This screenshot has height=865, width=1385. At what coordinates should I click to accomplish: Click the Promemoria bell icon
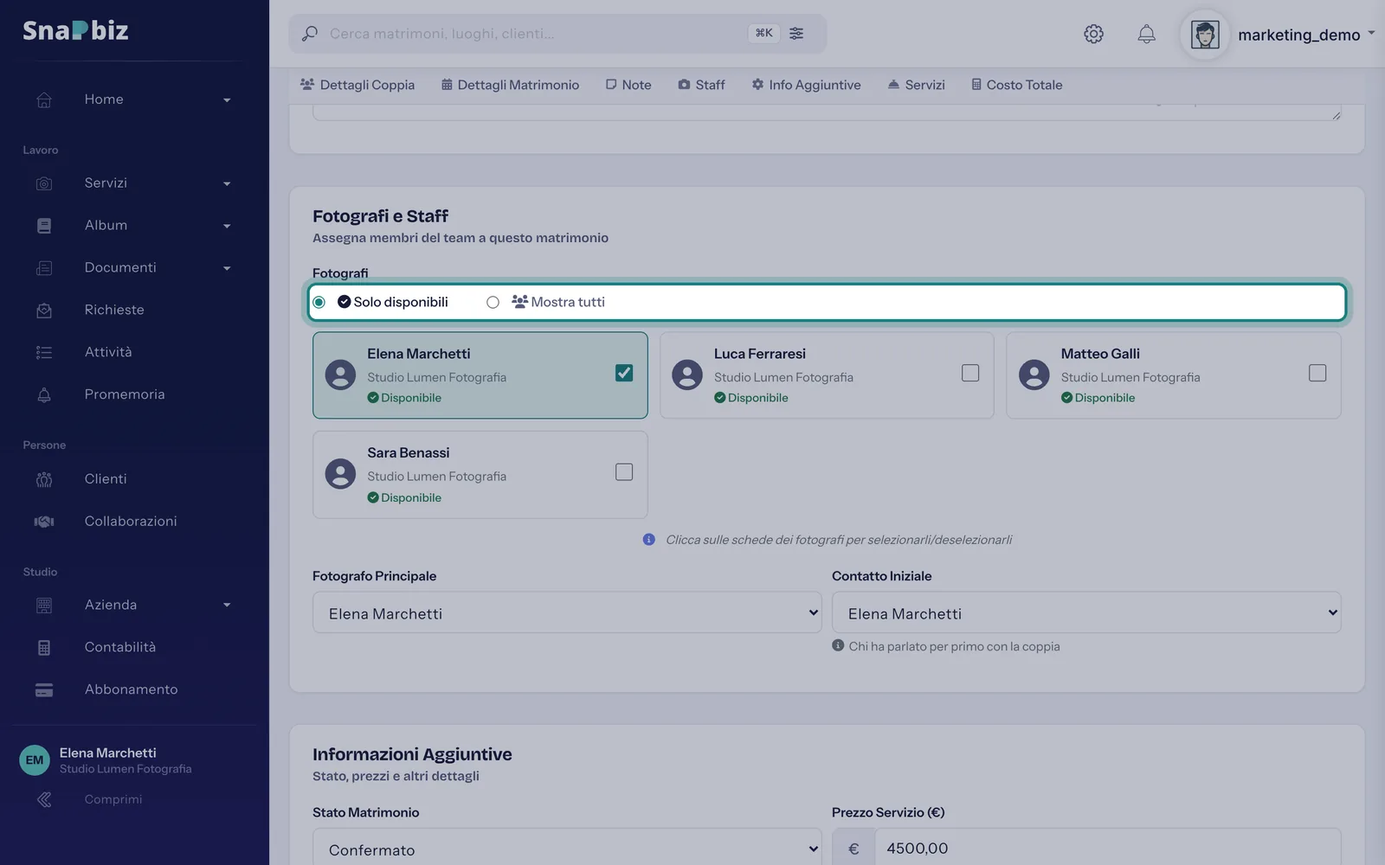(44, 394)
